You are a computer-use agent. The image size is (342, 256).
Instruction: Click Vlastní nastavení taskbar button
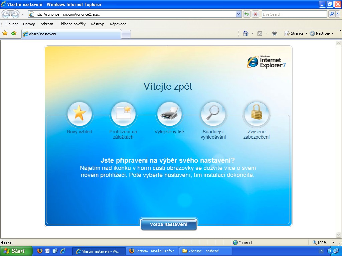99,251
